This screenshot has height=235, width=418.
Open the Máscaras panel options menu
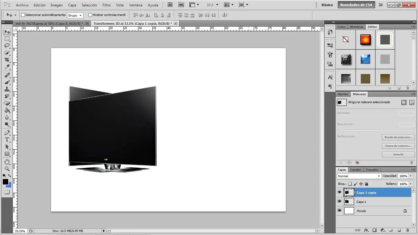point(413,94)
